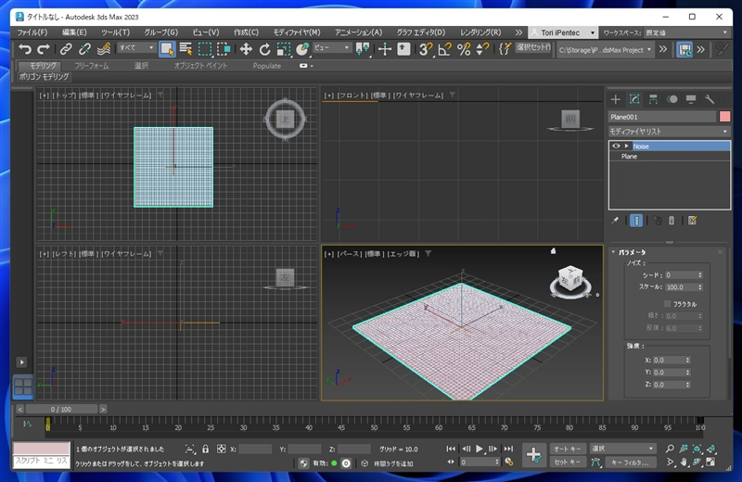Open the Tori iPentec account dropdown
Image resolution: width=742 pixels, height=482 pixels.
(x=563, y=32)
